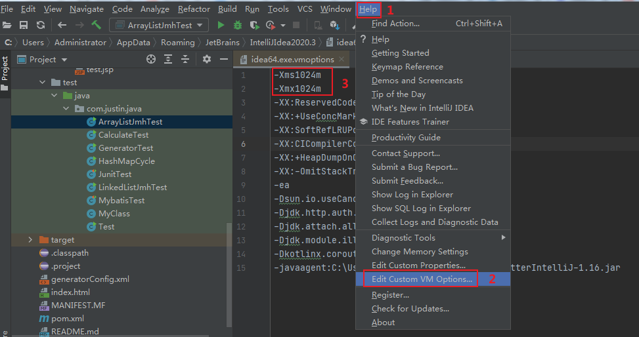Choose Check for Updates menu entry
The height and width of the screenshot is (337, 639).
coord(433,309)
